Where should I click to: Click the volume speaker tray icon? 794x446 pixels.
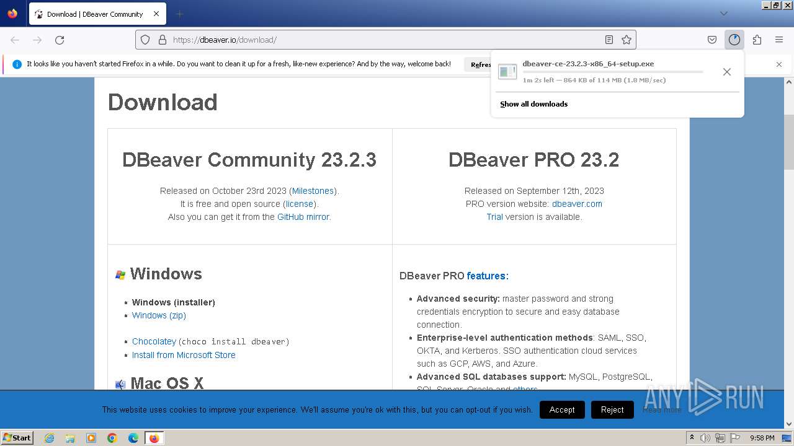tap(705, 438)
